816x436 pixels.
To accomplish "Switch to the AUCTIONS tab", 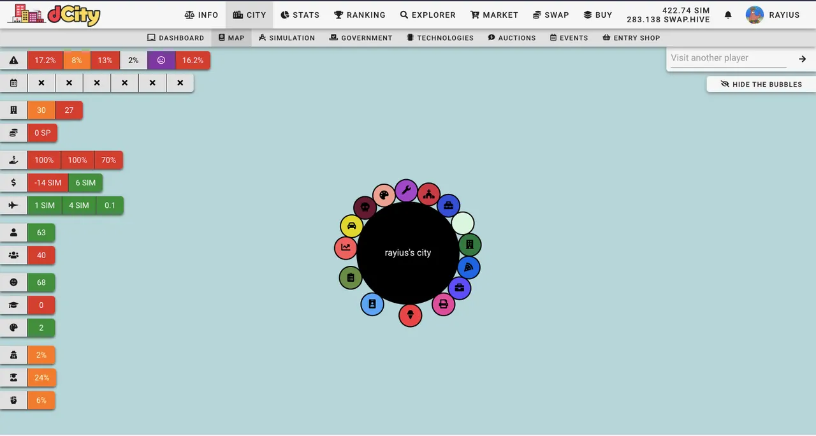I will coord(512,38).
